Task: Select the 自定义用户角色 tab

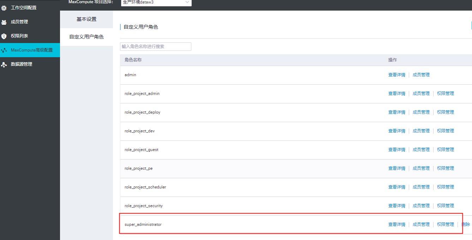Action: (x=86, y=36)
